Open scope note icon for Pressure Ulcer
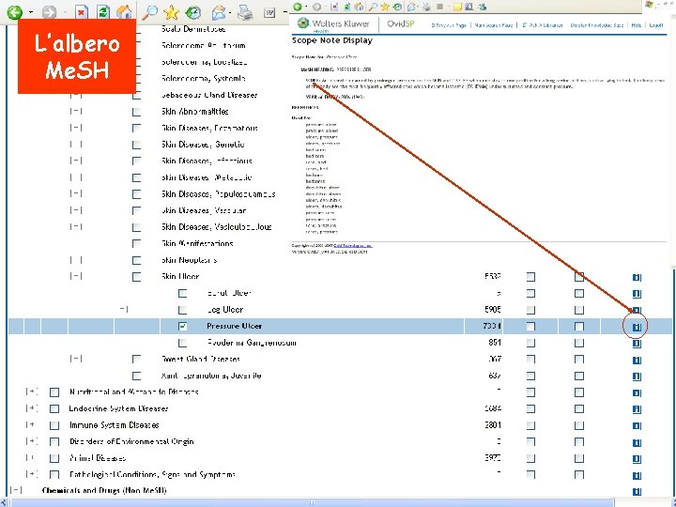The width and height of the screenshot is (676, 507). click(x=637, y=327)
